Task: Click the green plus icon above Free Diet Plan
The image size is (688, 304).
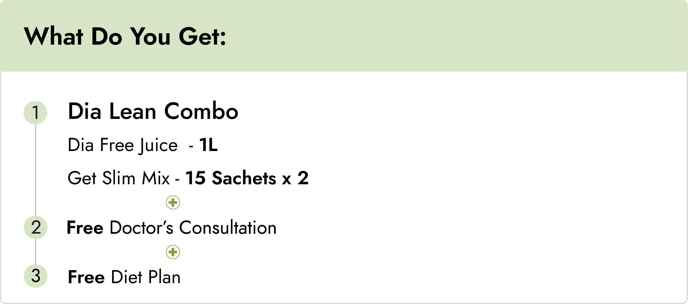Action: click(x=173, y=252)
